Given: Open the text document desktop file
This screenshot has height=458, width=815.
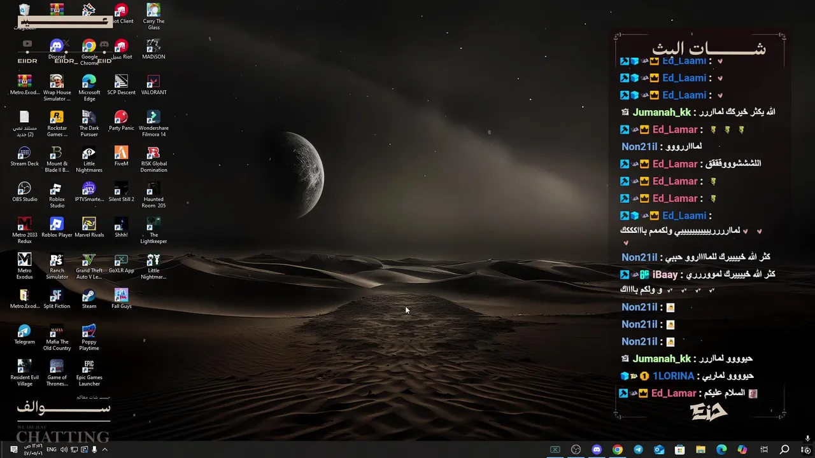Looking at the screenshot, I should point(24,123).
